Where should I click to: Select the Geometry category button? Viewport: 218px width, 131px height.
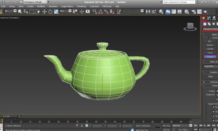coord(205,24)
